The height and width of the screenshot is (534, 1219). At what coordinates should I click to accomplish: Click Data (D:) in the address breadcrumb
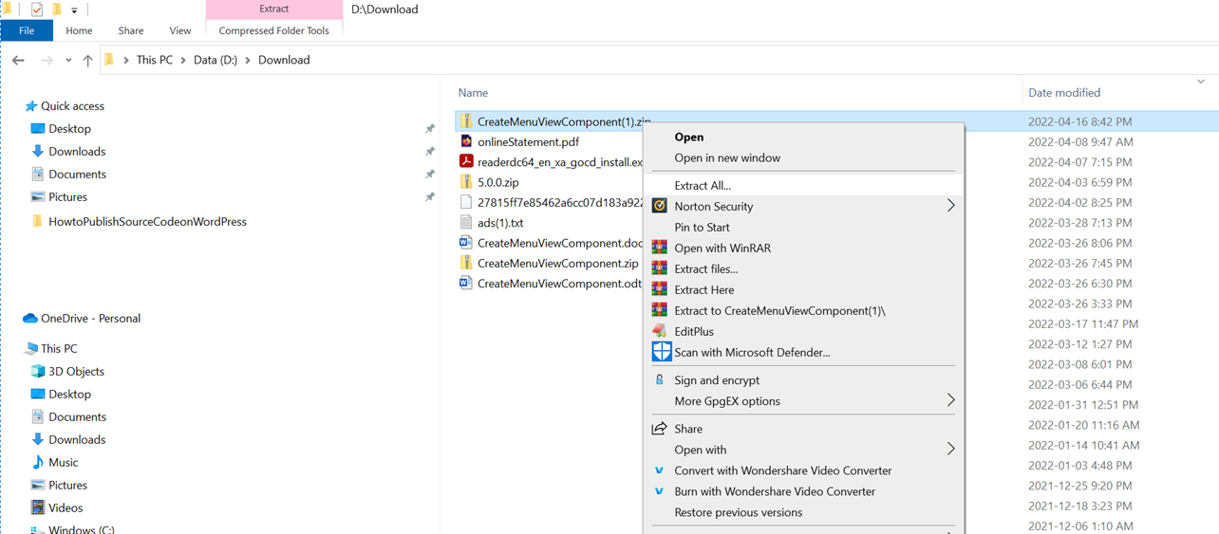pos(216,60)
